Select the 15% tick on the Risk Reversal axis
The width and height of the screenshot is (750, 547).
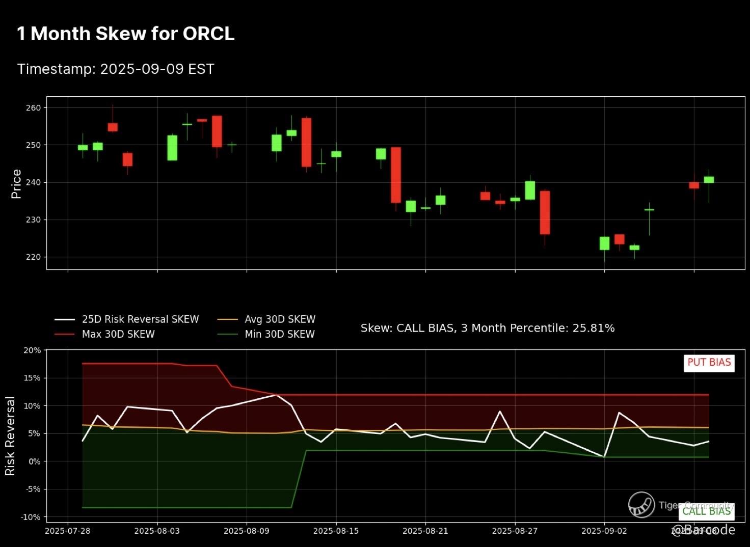point(32,378)
